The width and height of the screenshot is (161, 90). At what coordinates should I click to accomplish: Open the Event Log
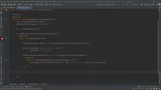141,87
